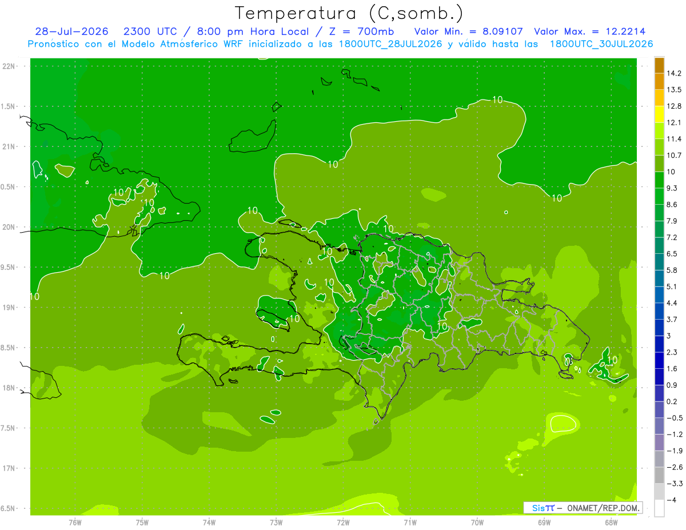This screenshot has width=686, height=530.
Task: Click the "74W" longitude axis label
Action: tap(209, 522)
